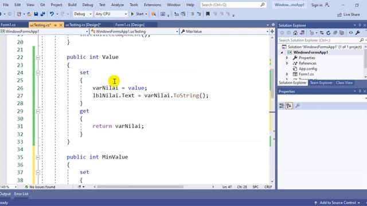Open the Build menu
Viewport: 367px width, 206px height.
[x=72, y=5]
